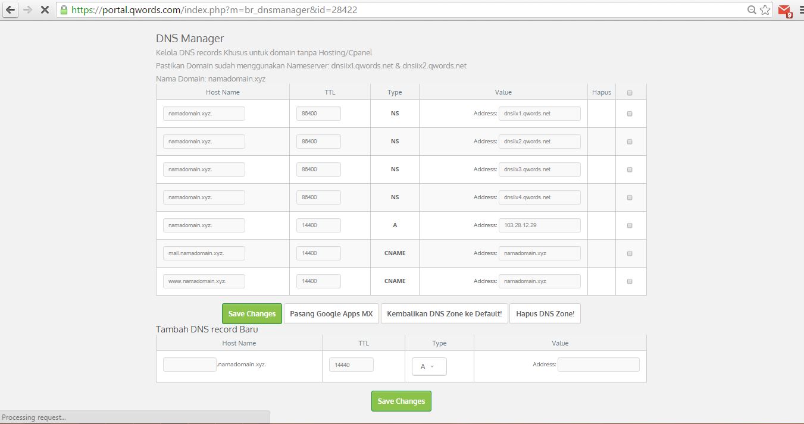Image resolution: width=804 pixels, height=424 pixels.
Task: Click the Hapus DNS Zone button
Action: 545,314
